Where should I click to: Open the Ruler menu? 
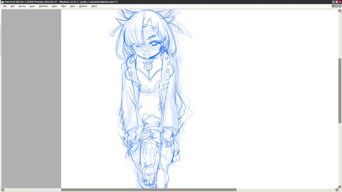(x=55, y=6)
